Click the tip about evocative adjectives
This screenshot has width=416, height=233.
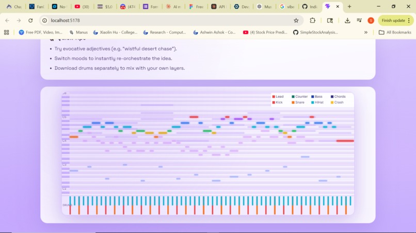click(x=116, y=49)
